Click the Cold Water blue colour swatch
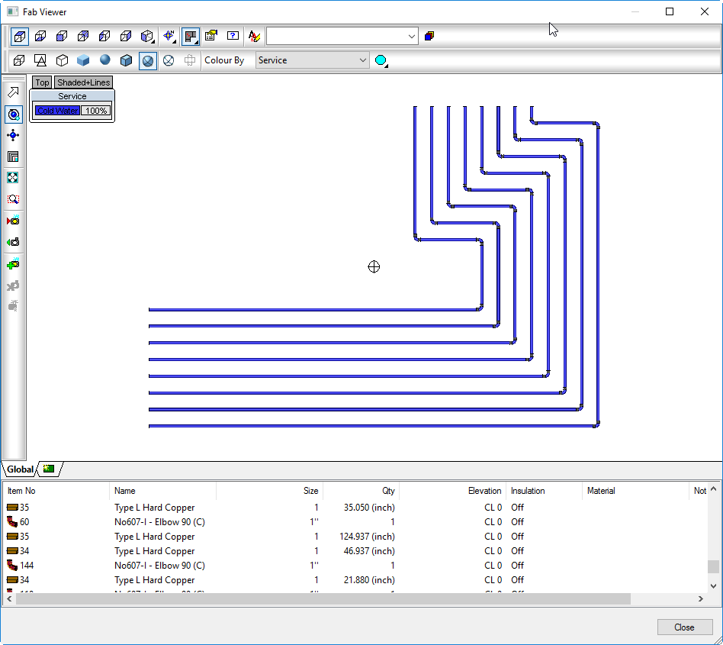The image size is (723, 645). (x=57, y=111)
